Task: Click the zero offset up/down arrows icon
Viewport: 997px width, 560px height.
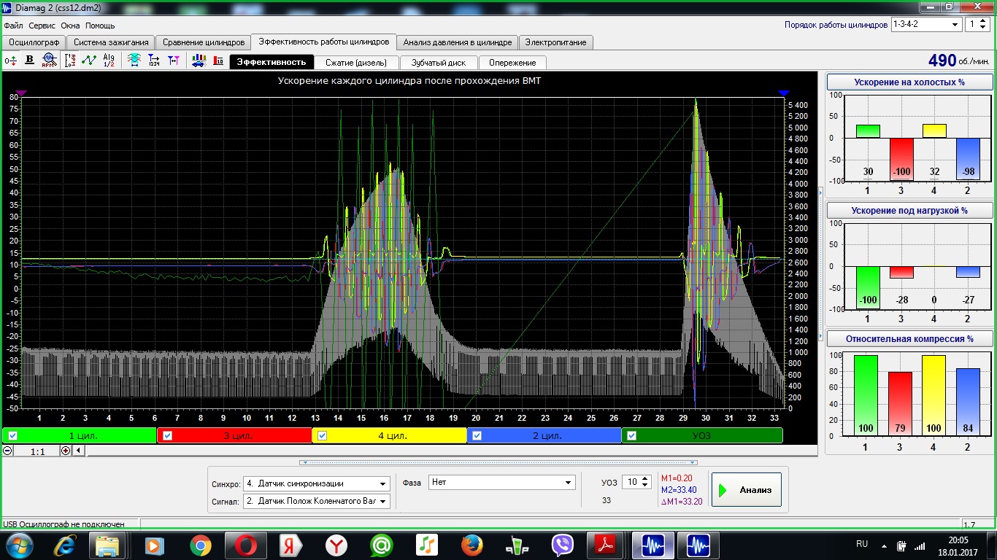Action: [x=11, y=61]
